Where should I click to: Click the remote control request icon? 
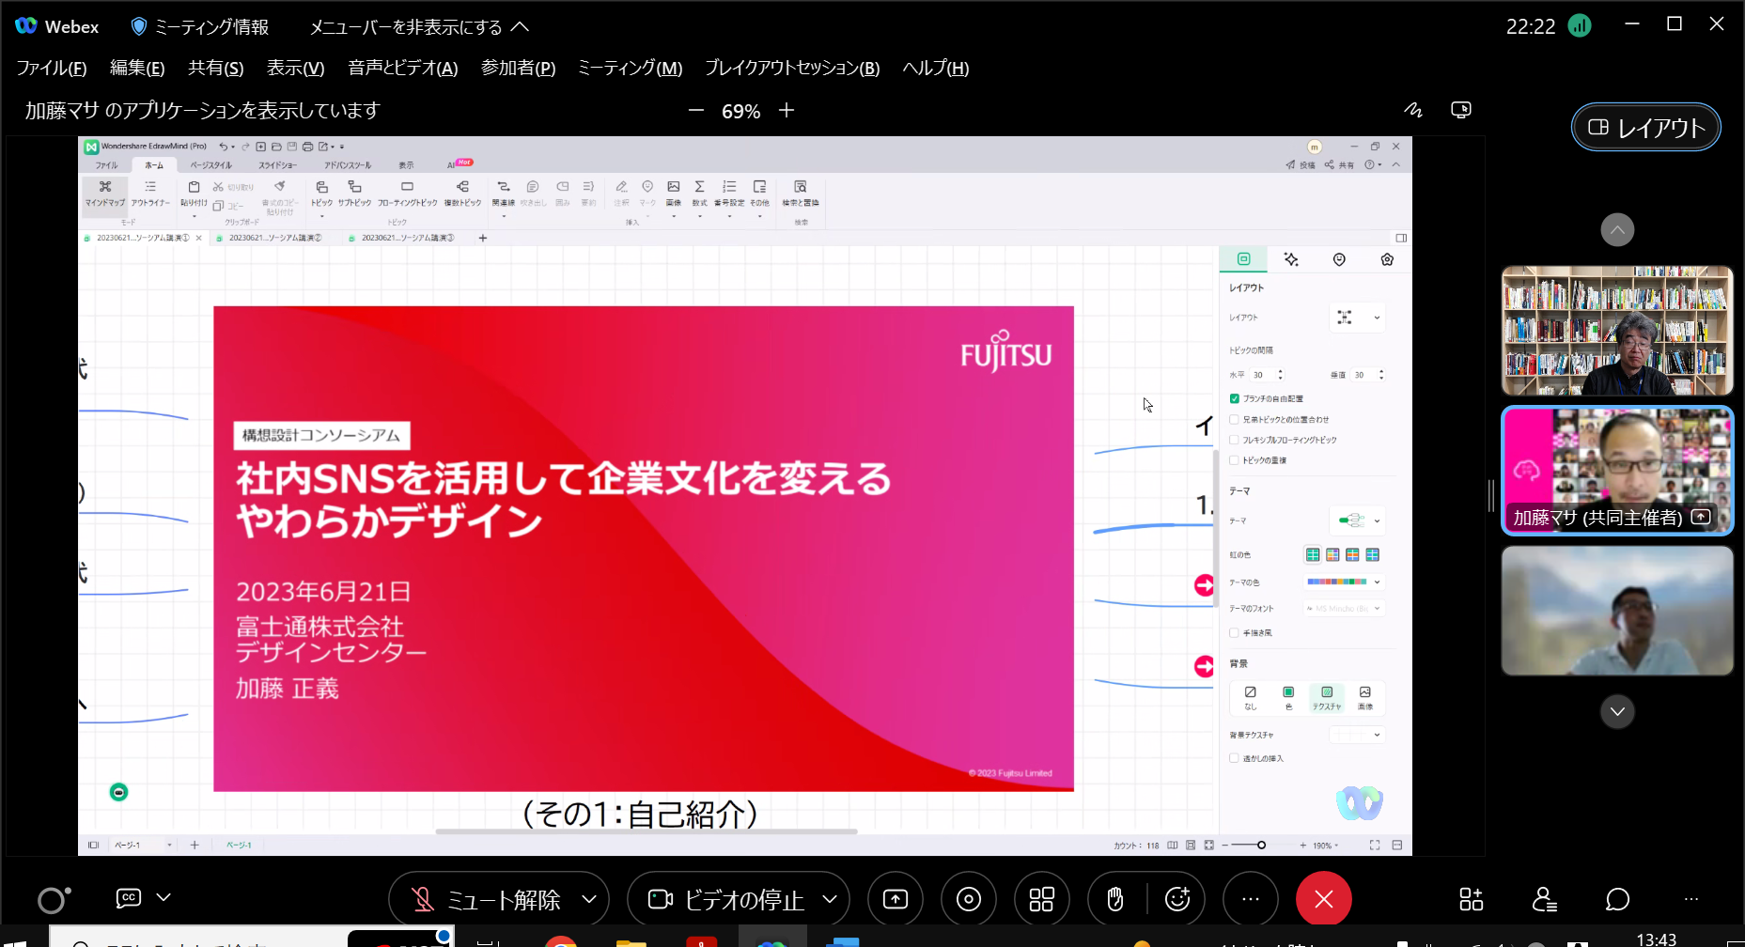coord(1460,110)
